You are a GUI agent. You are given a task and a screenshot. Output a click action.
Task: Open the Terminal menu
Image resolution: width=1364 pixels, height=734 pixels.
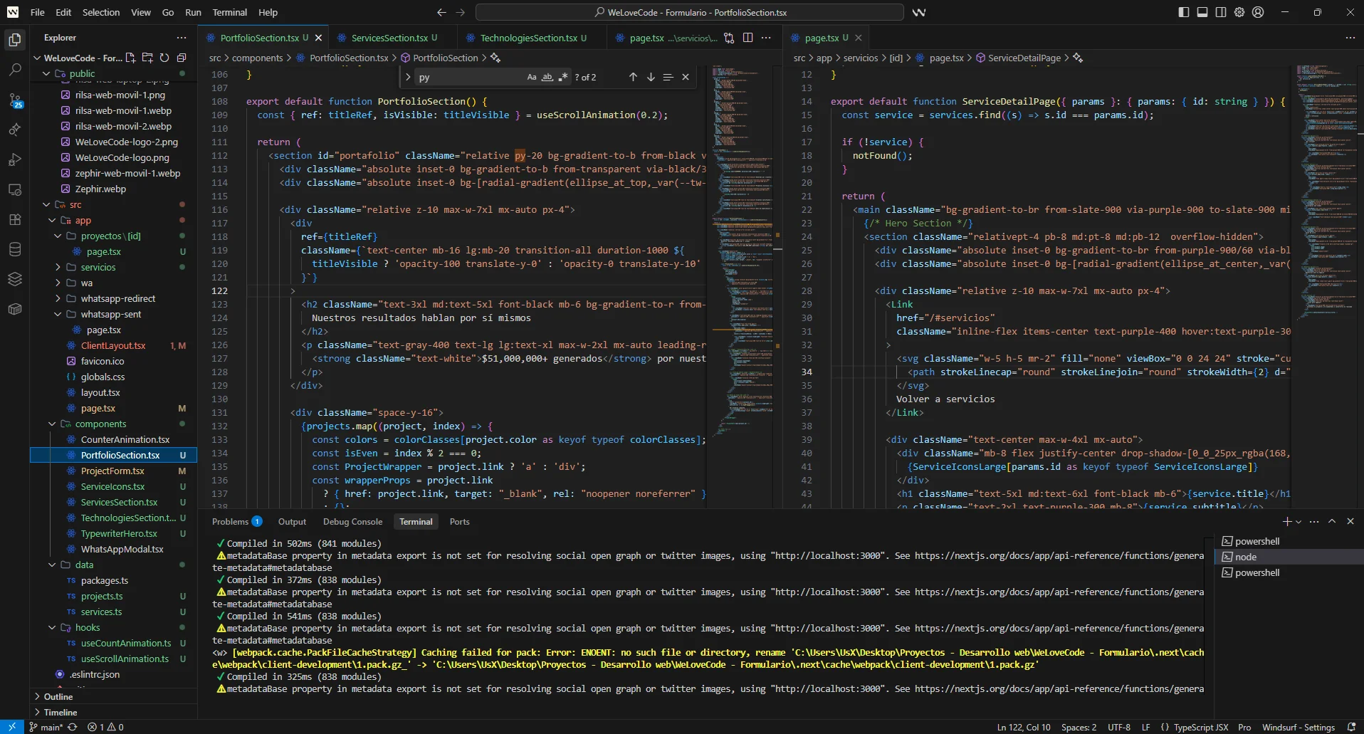click(229, 12)
